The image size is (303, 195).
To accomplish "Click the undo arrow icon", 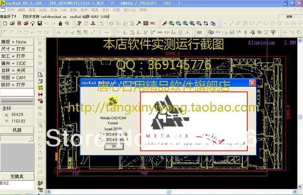I will tap(46, 23).
